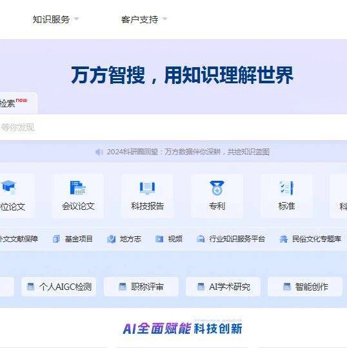The width and height of the screenshot is (347, 348).
Task: Open the 专利 label
Action: (x=217, y=206)
